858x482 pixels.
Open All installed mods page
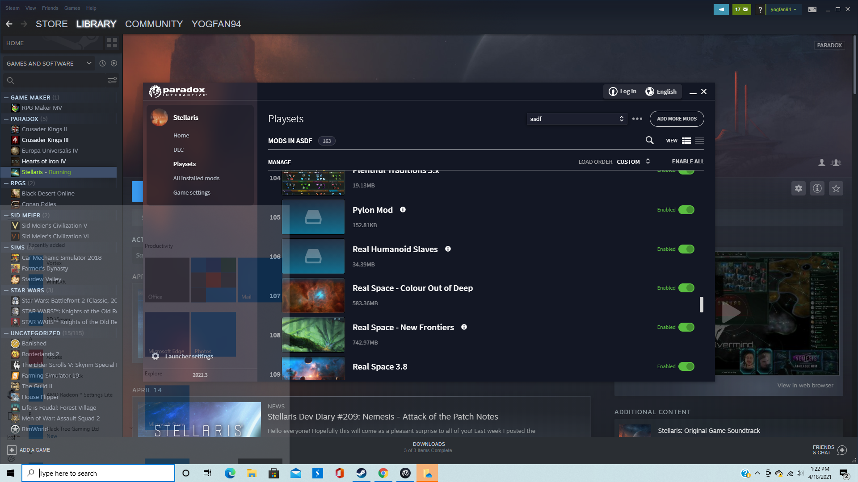pyautogui.click(x=197, y=178)
